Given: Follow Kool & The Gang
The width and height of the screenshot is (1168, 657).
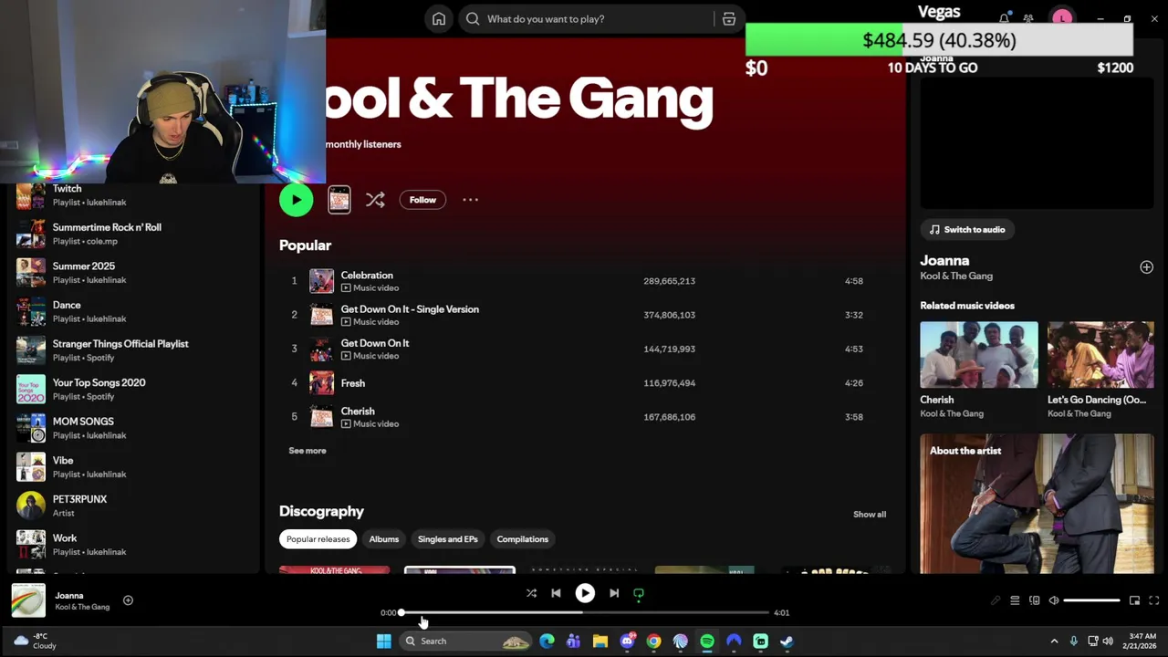Looking at the screenshot, I should tap(422, 200).
